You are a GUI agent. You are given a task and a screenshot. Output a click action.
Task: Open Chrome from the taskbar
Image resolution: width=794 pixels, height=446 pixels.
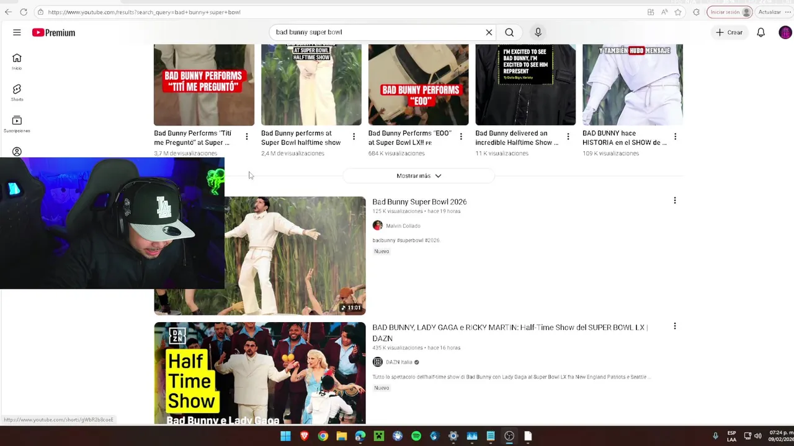323,436
